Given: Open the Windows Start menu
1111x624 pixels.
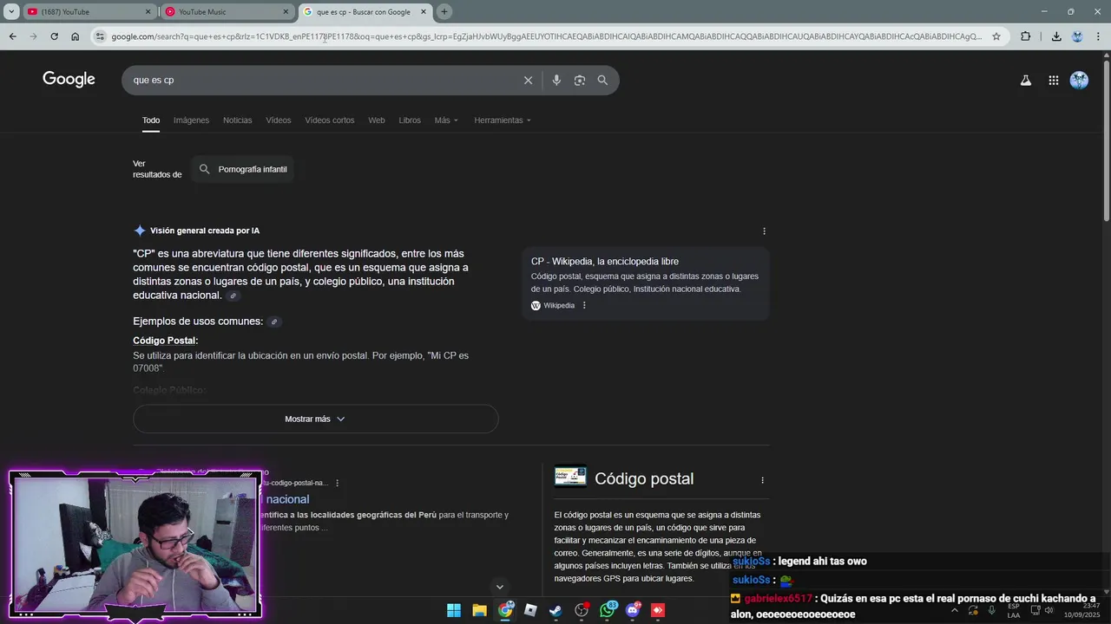Looking at the screenshot, I should click(454, 610).
